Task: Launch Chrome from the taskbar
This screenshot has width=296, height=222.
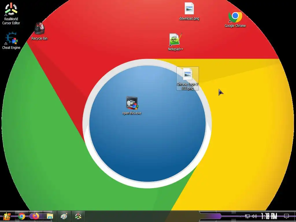Action: pos(21,216)
